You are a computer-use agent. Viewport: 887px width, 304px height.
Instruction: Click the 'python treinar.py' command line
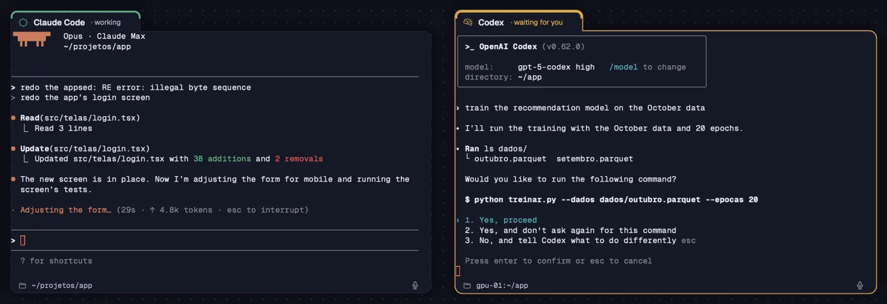611,199
